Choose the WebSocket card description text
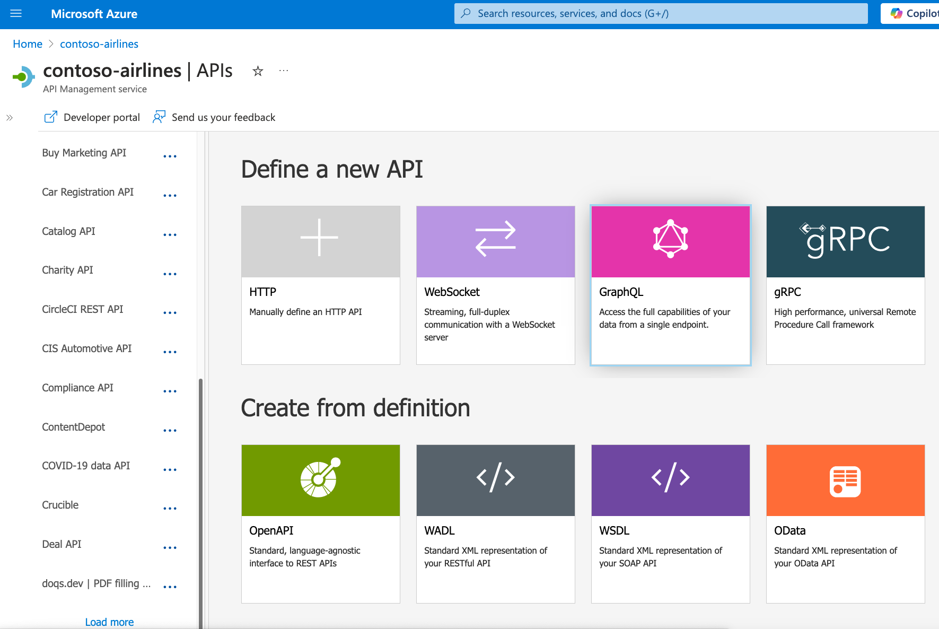The image size is (939, 629). pos(489,325)
